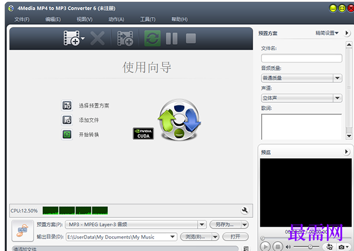Click the 选择预置方案 text link
This screenshot has height=251, width=354.
[x=94, y=106]
